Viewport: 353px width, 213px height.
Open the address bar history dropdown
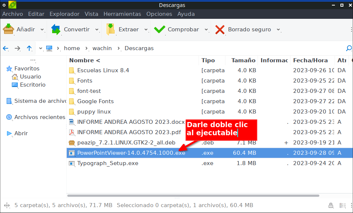[x=41, y=48]
